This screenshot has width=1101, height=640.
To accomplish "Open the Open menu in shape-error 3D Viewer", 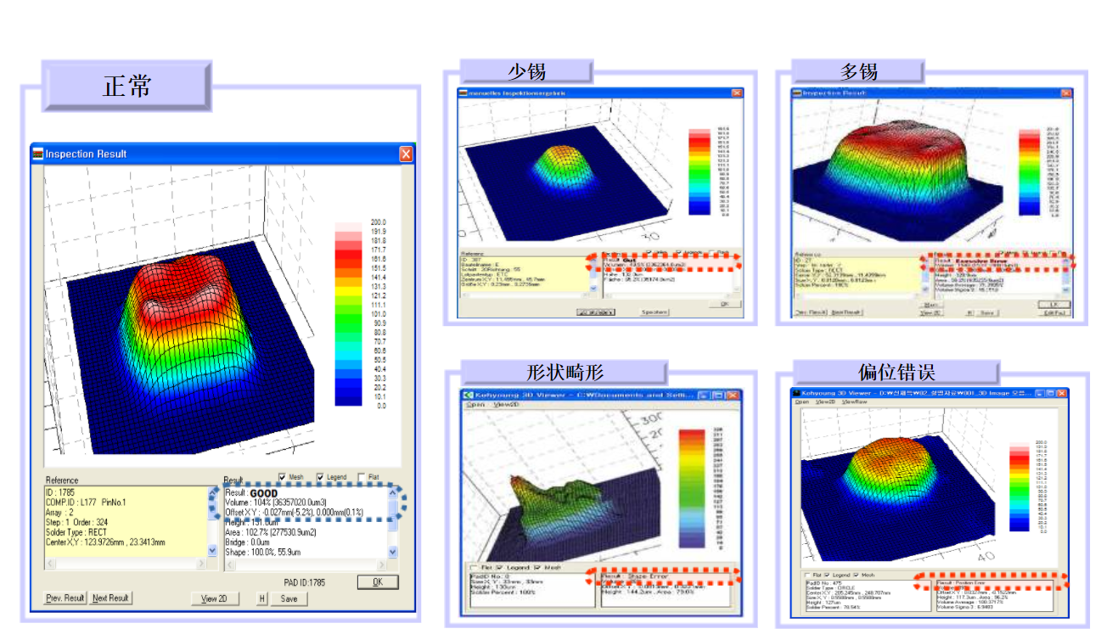I will (475, 405).
